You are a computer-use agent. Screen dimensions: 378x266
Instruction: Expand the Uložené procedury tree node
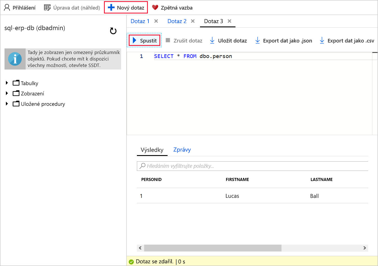click(x=7, y=104)
